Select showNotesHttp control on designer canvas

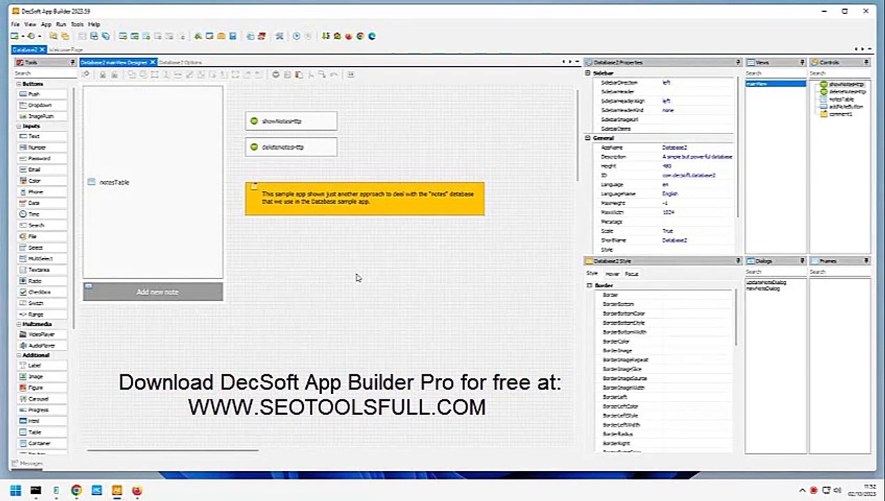pyautogui.click(x=291, y=121)
